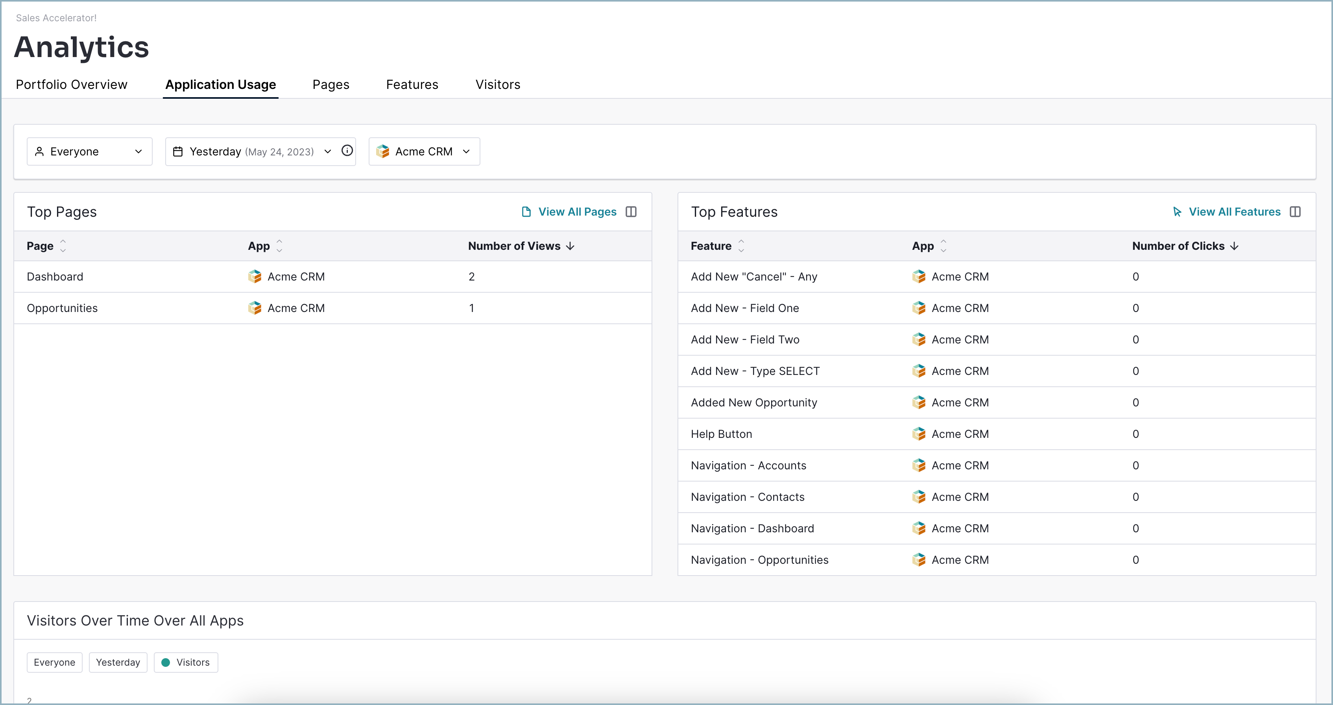Click Acme CRM icon in Help Button row

coord(919,434)
